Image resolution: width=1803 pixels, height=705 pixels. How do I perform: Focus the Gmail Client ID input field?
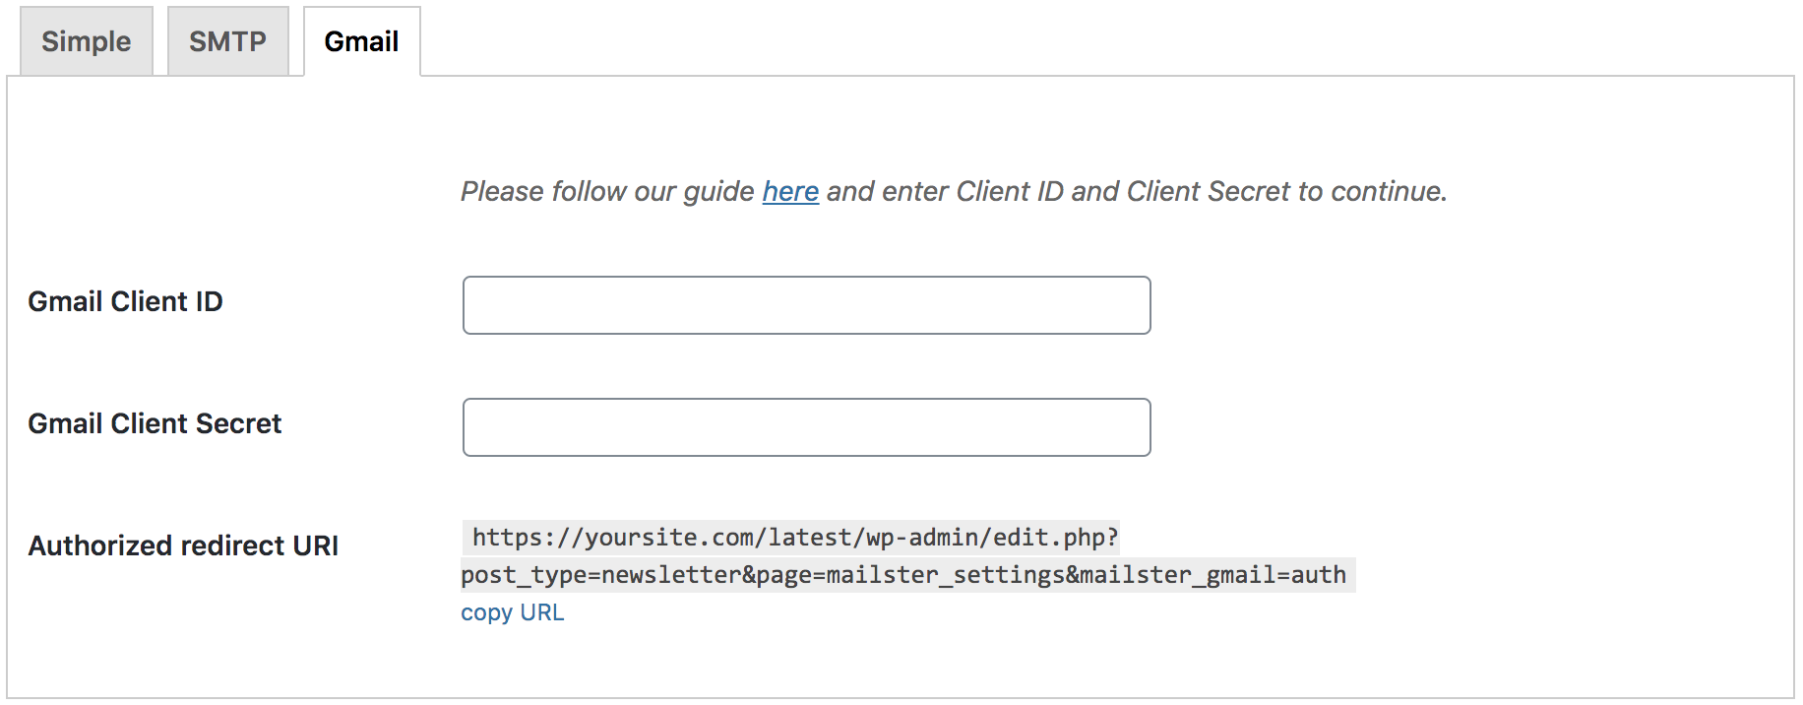coord(806,305)
